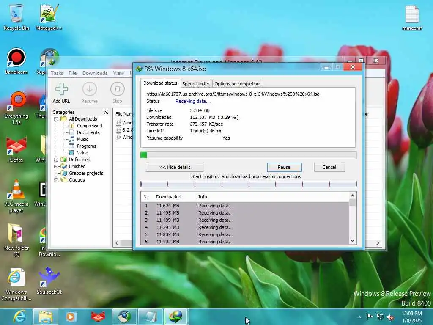Click the Action Center flag tray icon

370,317
